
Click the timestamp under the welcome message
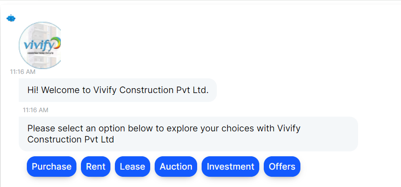click(x=36, y=110)
